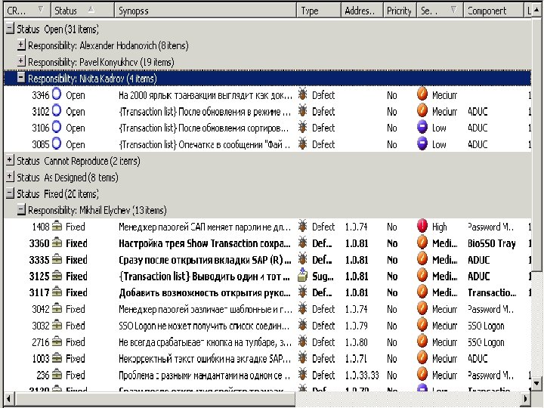Click the fixed lock icon for CR 3360

tap(56, 243)
